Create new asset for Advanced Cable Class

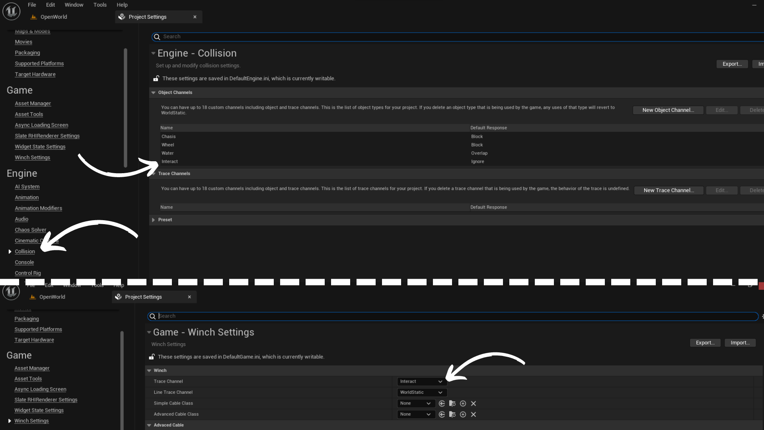(463, 414)
